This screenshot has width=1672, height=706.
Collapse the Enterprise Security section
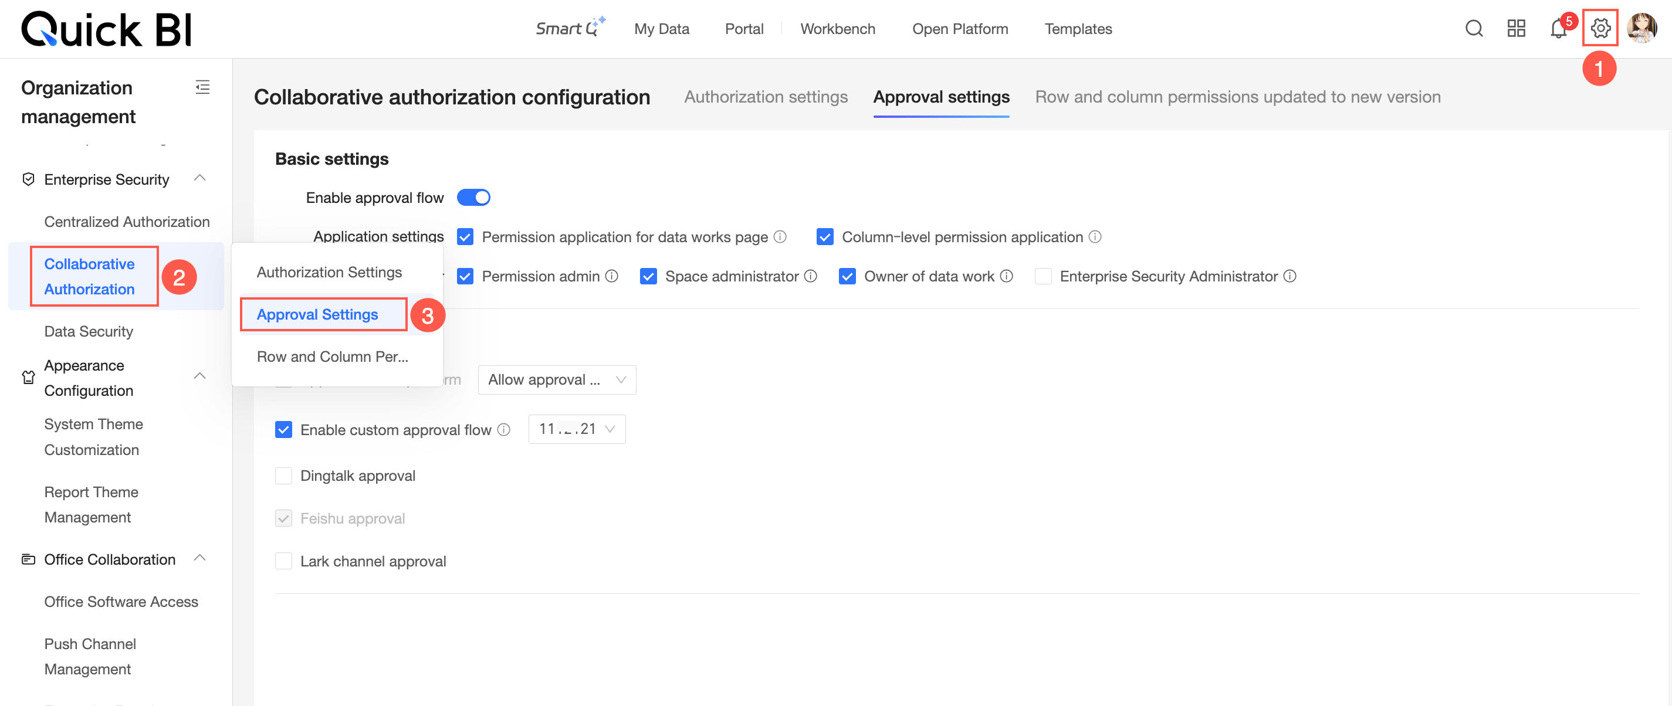(x=200, y=178)
